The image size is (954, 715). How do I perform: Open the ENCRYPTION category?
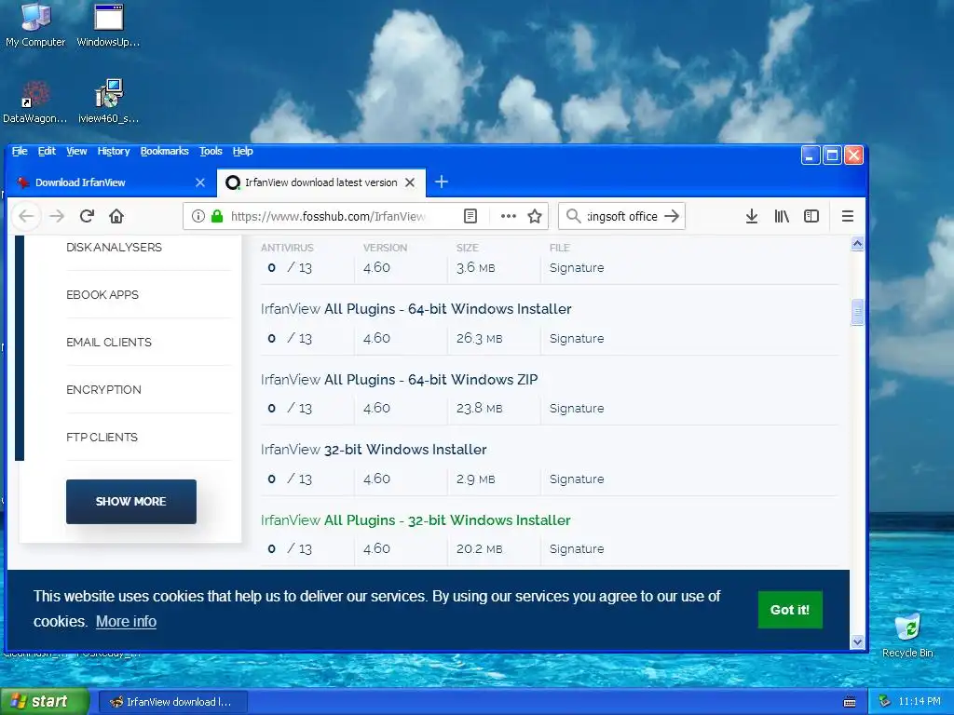pos(103,389)
